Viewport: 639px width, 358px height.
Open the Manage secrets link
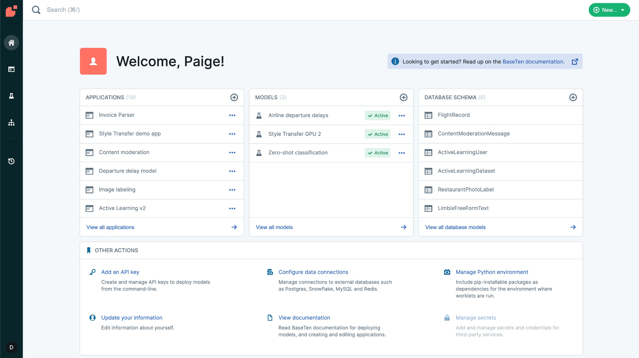pyautogui.click(x=476, y=318)
